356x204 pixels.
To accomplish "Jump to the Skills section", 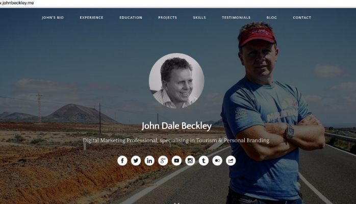I will (199, 18).
